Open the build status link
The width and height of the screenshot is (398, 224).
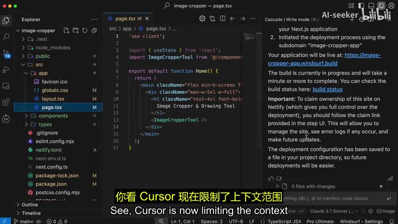coord(328,90)
